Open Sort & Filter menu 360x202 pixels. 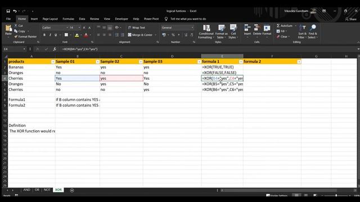[x=303, y=31]
